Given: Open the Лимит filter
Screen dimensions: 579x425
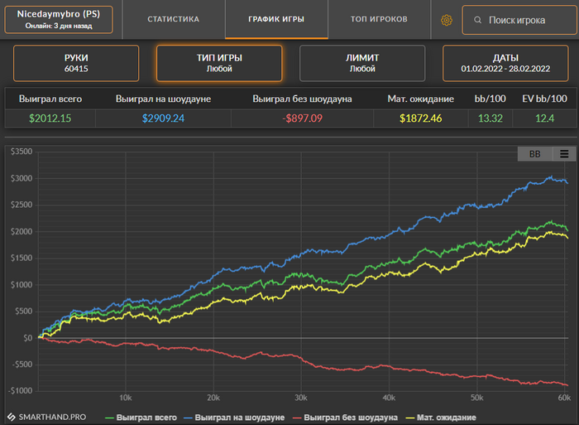Looking at the screenshot, I should click(362, 63).
